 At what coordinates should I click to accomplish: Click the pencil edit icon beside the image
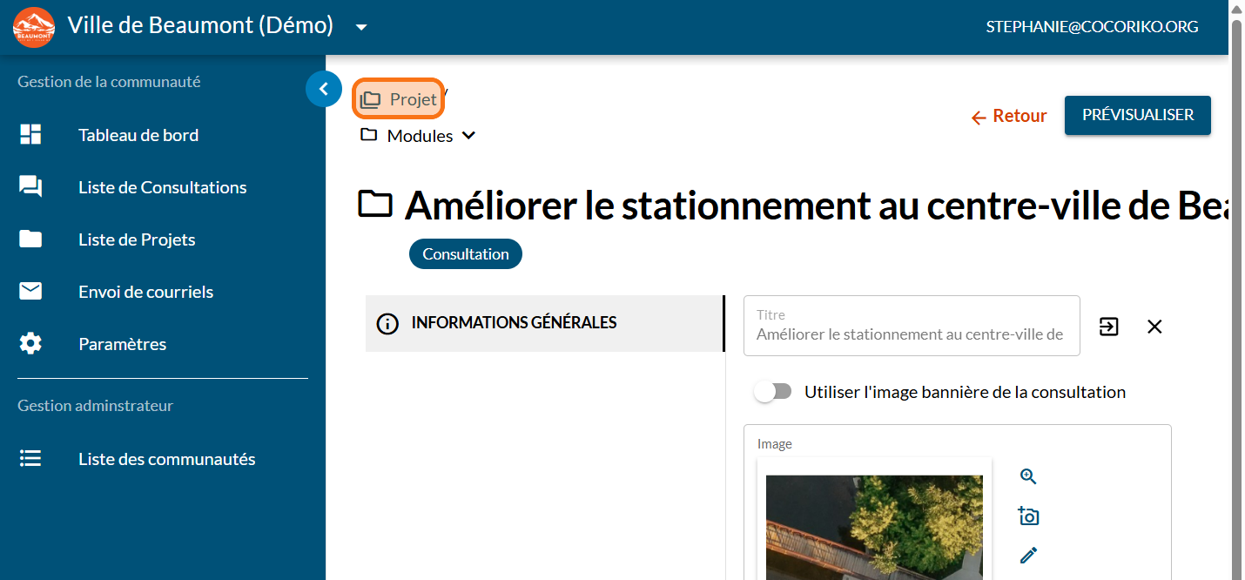(x=1028, y=555)
